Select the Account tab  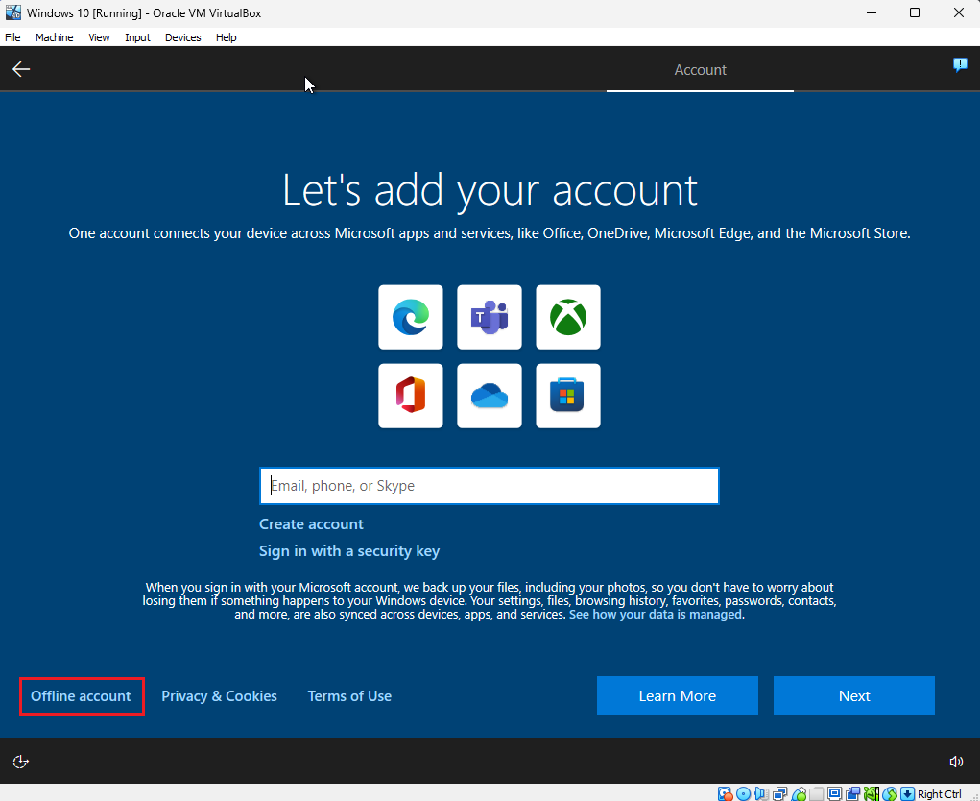(x=700, y=70)
